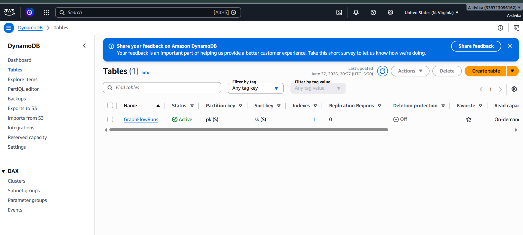Open Exports to S3 in sidebar

click(22, 108)
